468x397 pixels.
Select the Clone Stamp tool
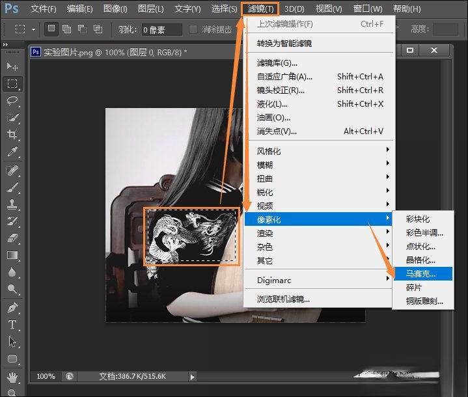pos(12,204)
